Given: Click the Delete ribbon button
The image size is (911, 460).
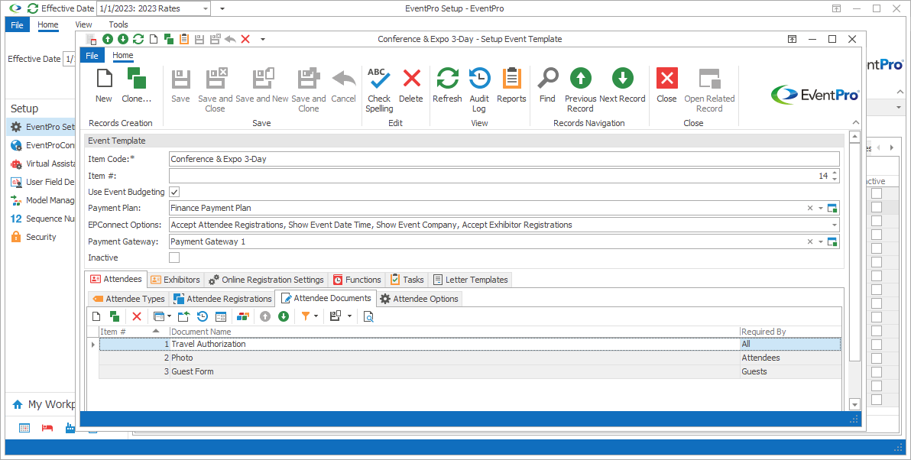Looking at the screenshot, I should coord(410,86).
